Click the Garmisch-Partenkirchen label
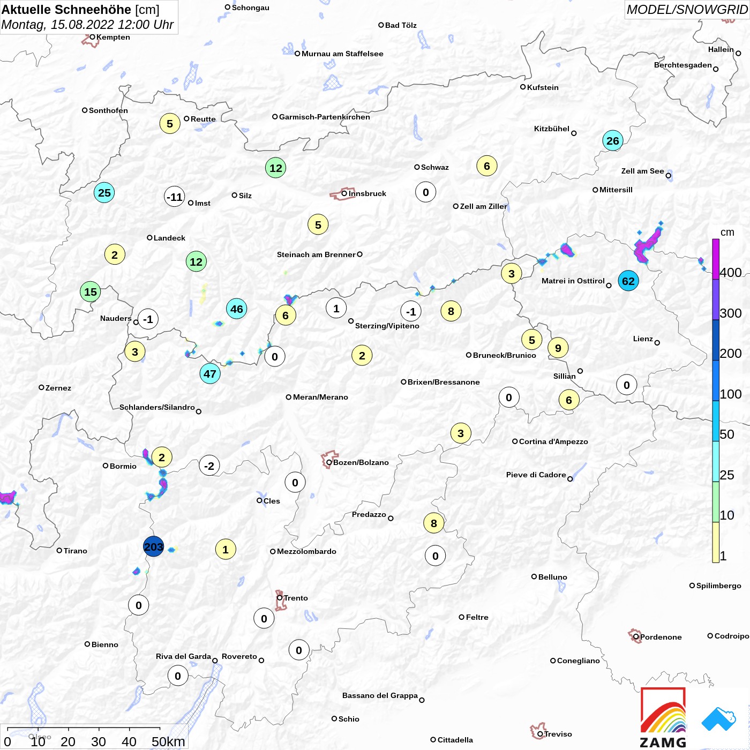The image size is (750, 750). click(325, 117)
